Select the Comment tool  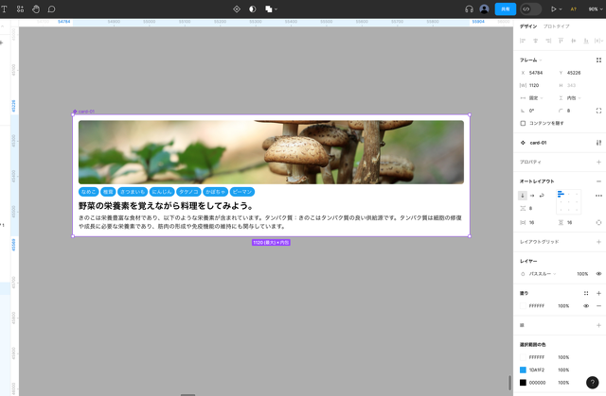[x=51, y=9]
